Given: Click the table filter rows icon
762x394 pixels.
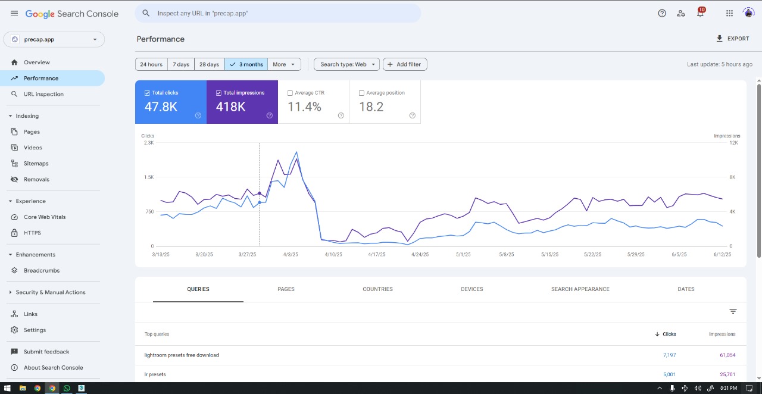Looking at the screenshot, I should (x=733, y=311).
